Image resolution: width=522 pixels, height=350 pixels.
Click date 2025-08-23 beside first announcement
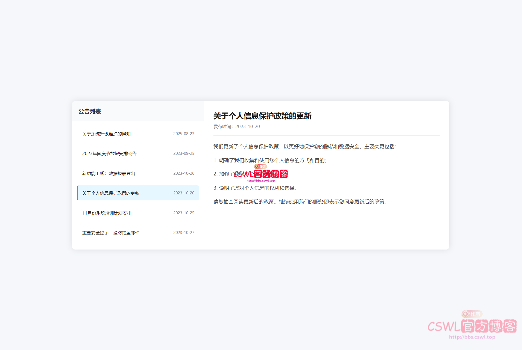point(184,134)
